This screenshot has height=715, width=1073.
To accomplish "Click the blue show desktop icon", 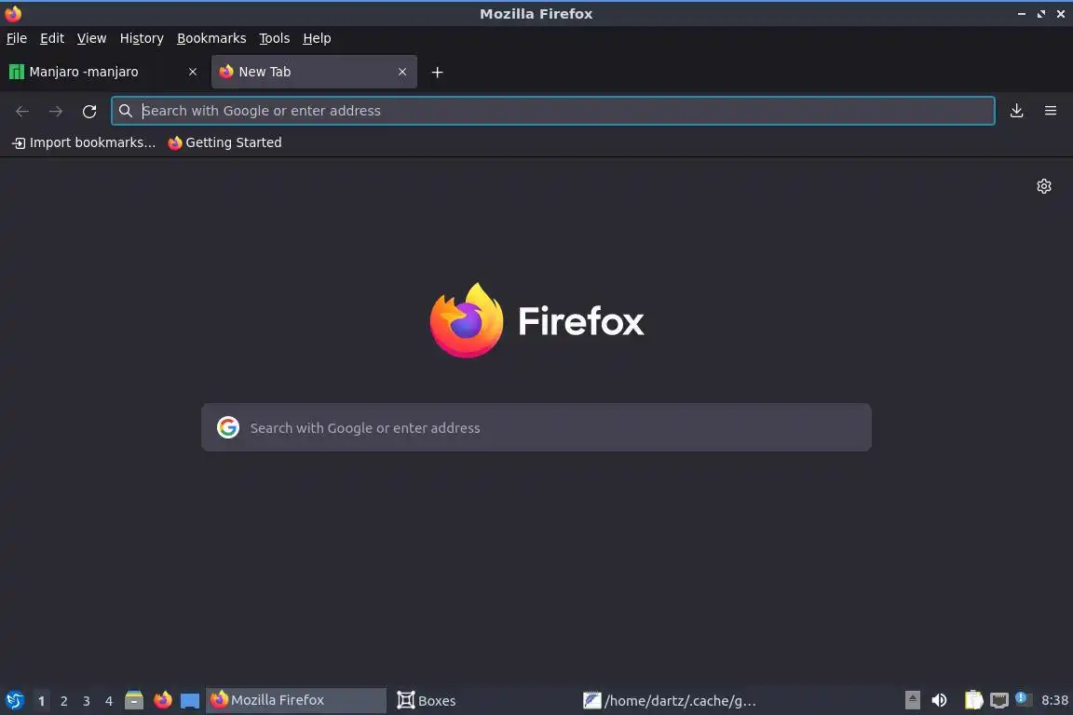I will 190,701.
